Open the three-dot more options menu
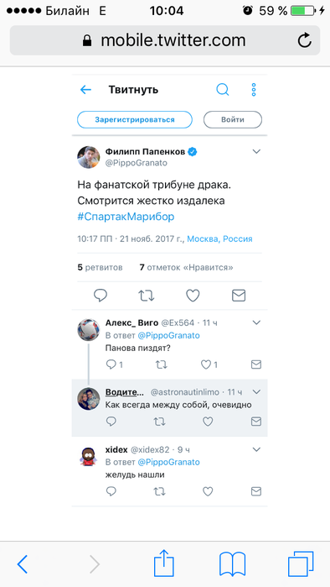 pyautogui.click(x=254, y=90)
